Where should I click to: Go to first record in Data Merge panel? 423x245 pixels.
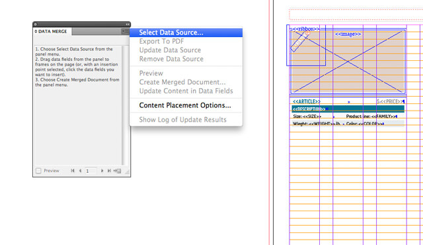pyautogui.click(x=73, y=171)
